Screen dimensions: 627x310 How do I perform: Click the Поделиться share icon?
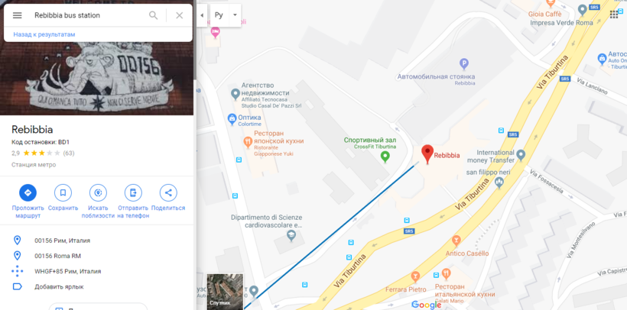click(x=168, y=193)
